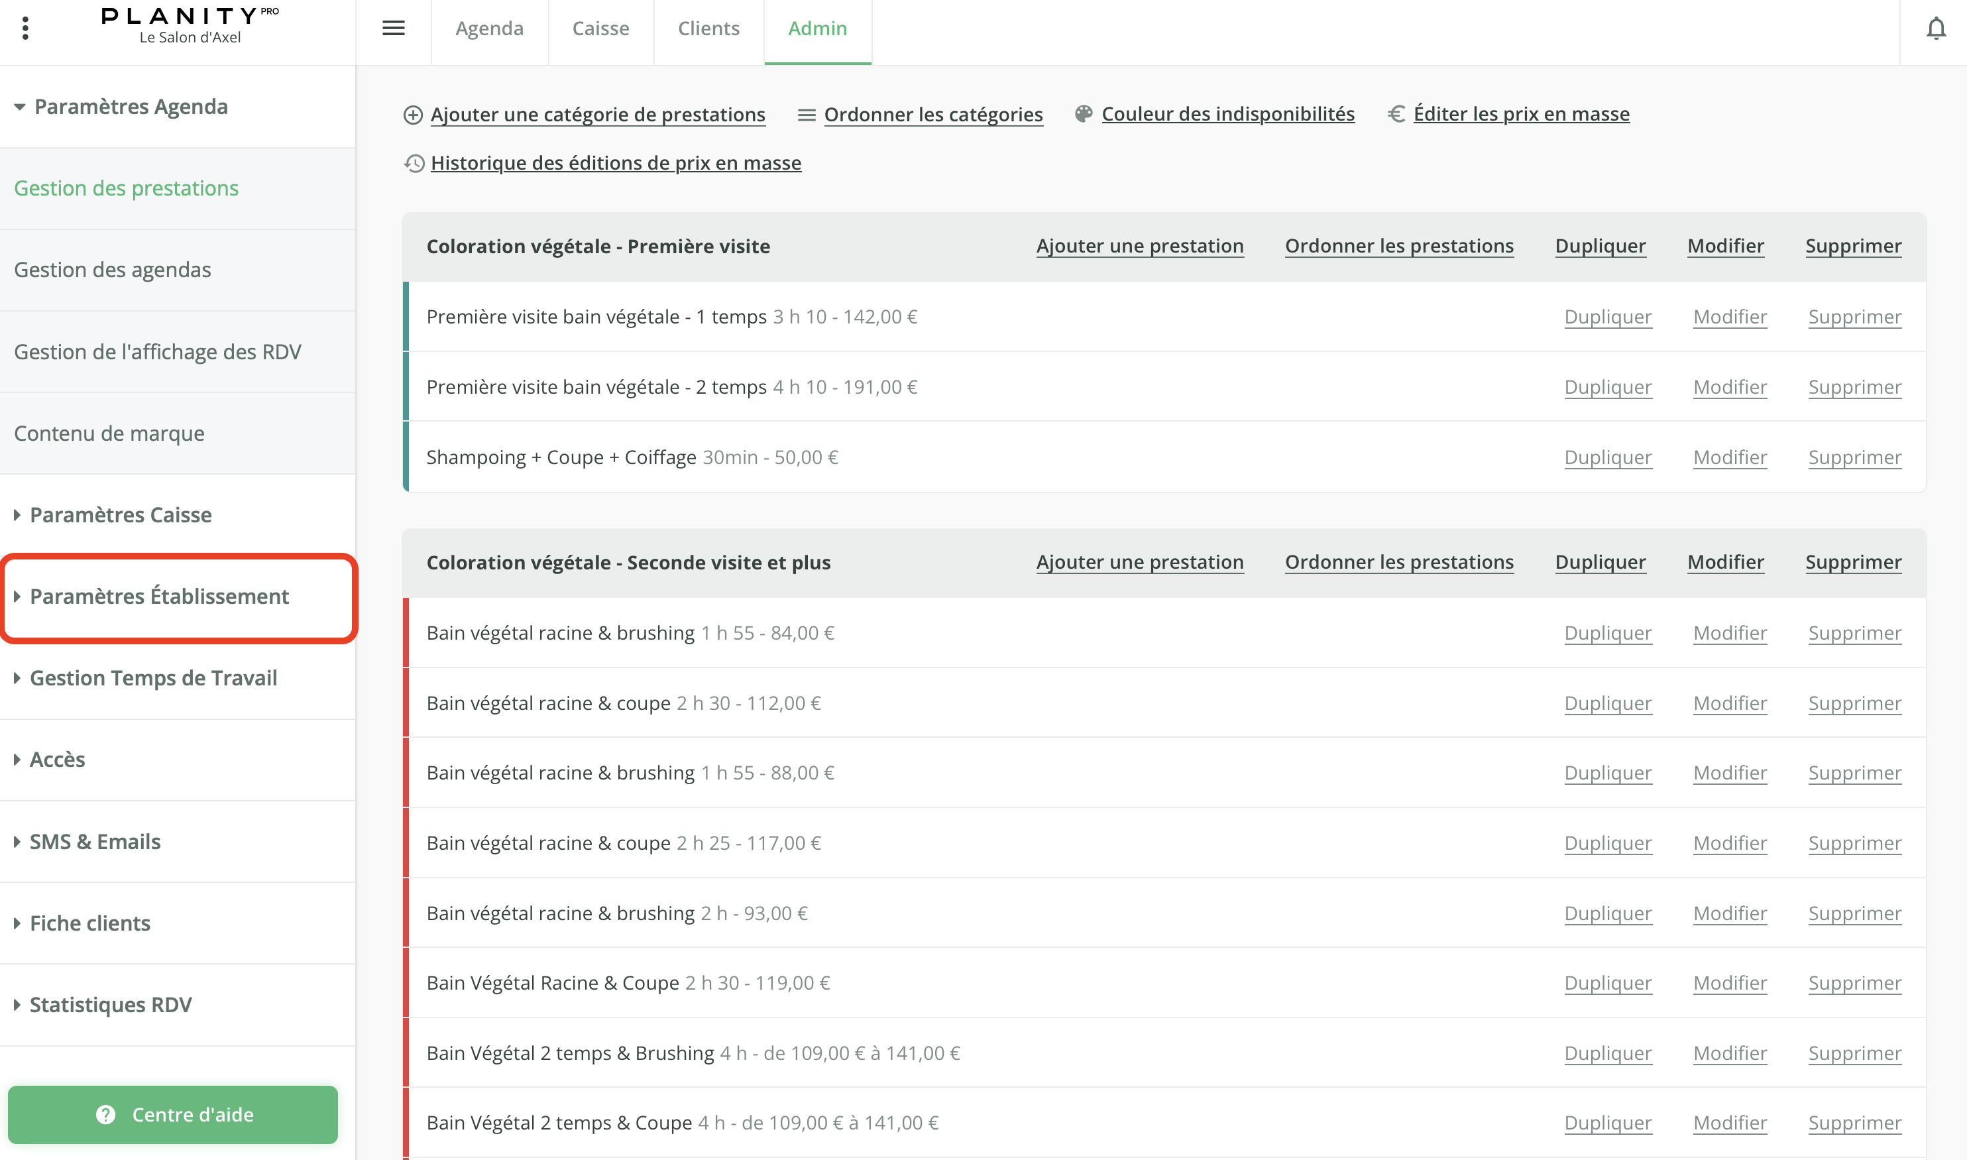Switch to the Agenda tab
Screen dimensions: 1967x1160
(x=489, y=29)
